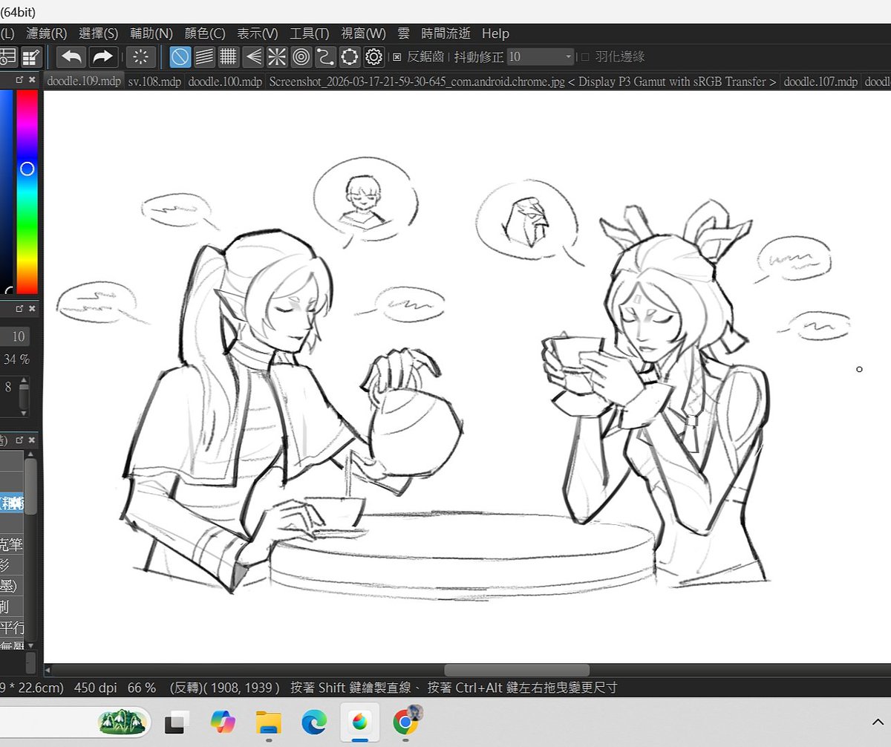Enable crisscross grid snap

(x=228, y=56)
